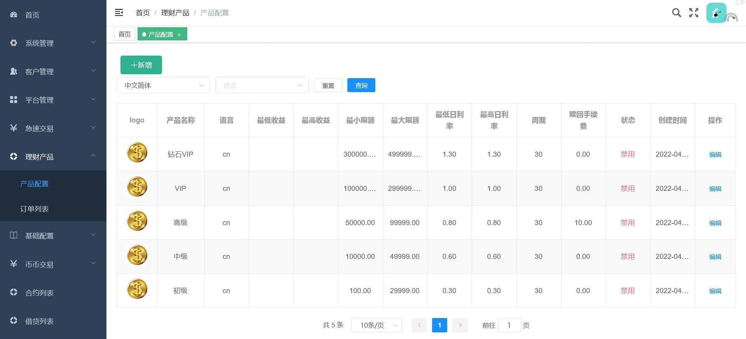This screenshot has height=339, width=746.
Task: Open the 10条/页 page size dropdown
Action: (376, 325)
